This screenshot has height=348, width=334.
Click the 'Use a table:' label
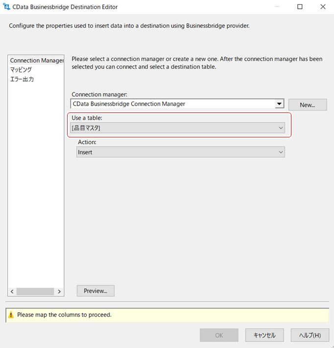(87, 118)
